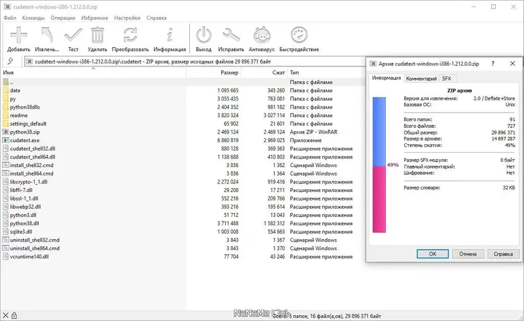This screenshot has height=321, width=524.
Task: Switch to the Комментарий tab
Action: coord(421,79)
